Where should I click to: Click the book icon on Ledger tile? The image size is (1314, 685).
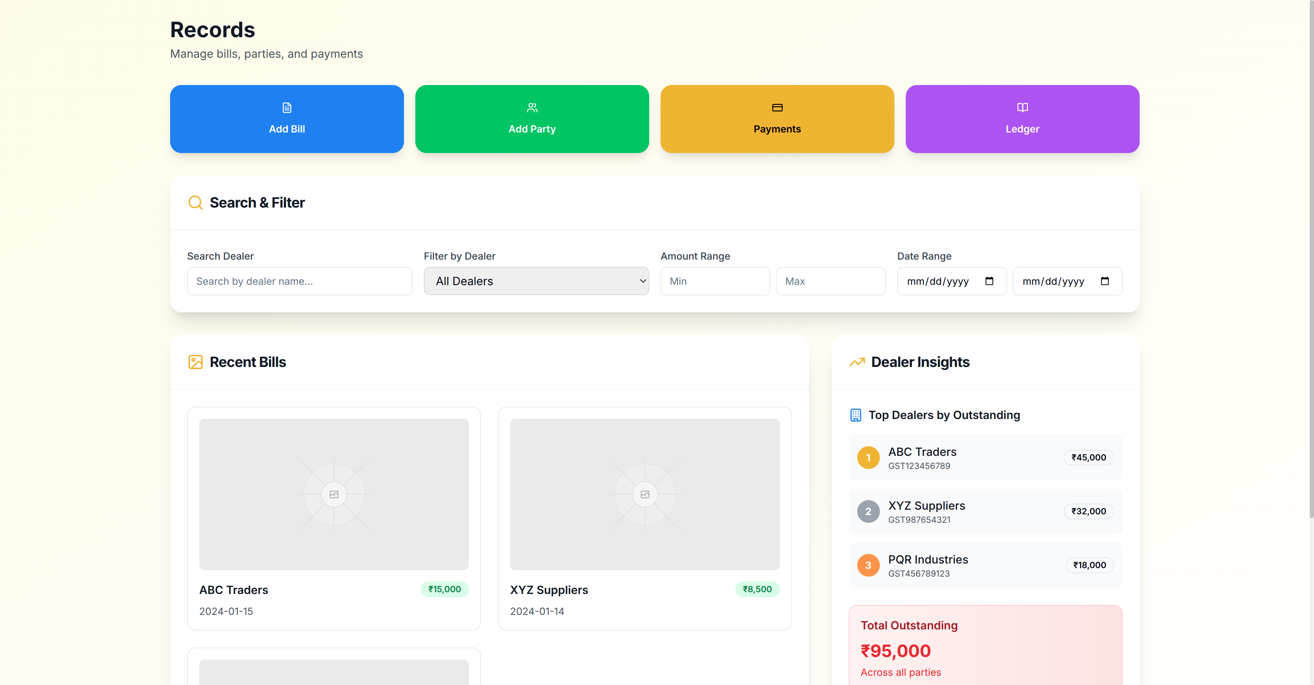click(x=1022, y=108)
